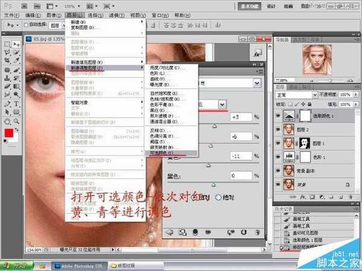Click the Windows 开始 start button

(17, 266)
